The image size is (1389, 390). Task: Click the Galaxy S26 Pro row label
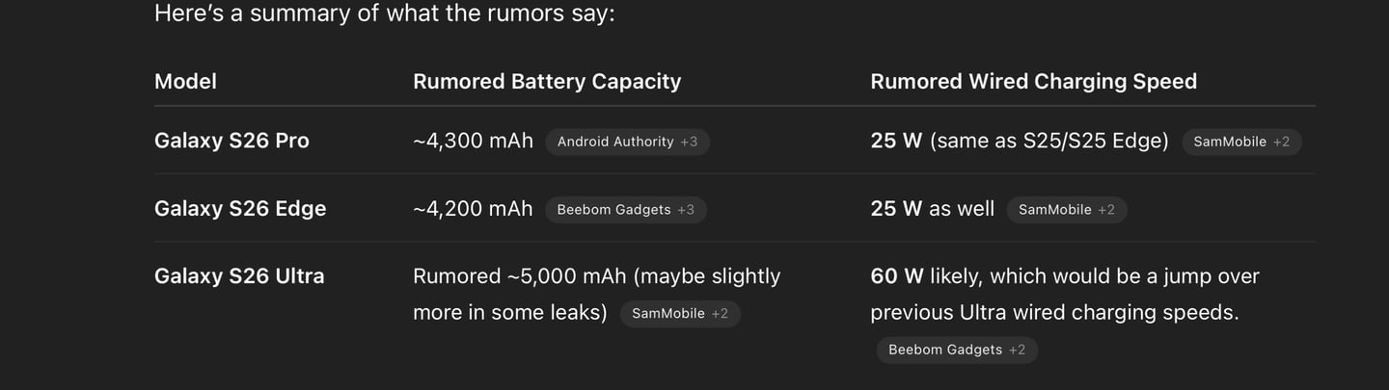tap(231, 141)
